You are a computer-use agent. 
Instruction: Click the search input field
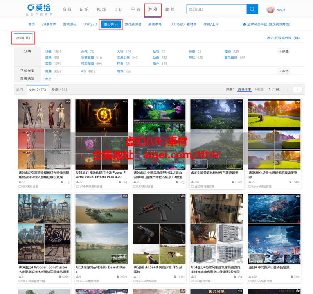tap(217, 9)
